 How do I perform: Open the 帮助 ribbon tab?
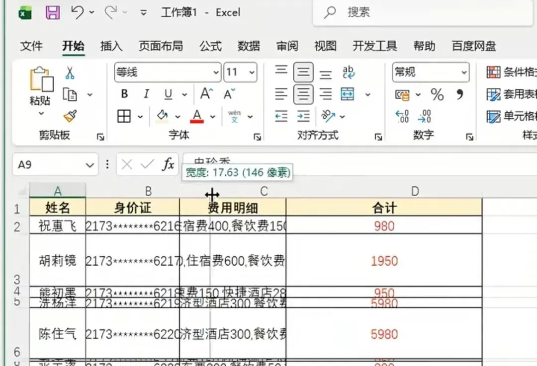[x=424, y=46]
